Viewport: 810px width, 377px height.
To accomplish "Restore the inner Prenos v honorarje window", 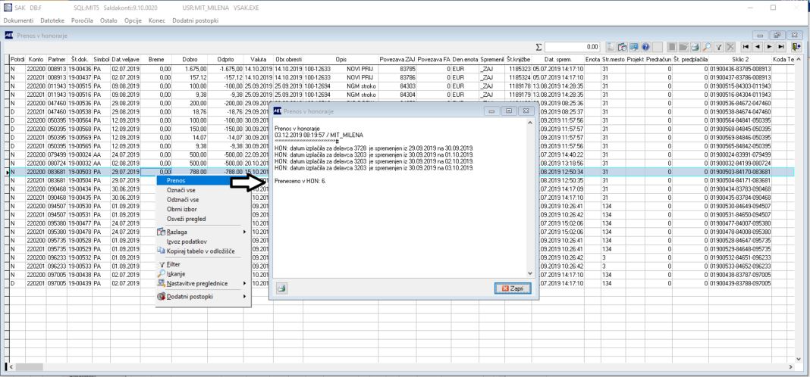I will click(775, 35).
